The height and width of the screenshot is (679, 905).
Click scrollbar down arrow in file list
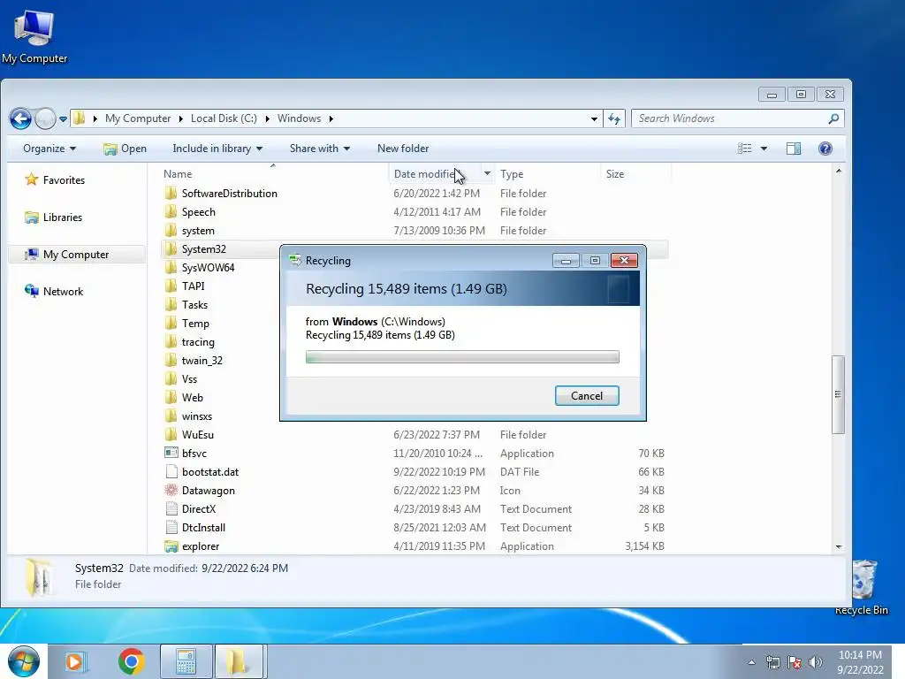pos(839,546)
